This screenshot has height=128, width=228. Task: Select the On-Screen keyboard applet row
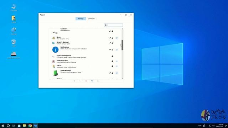tap(85, 56)
